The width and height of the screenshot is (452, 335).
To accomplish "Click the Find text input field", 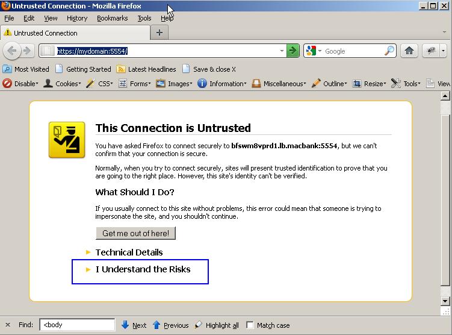I will click(77, 325).
